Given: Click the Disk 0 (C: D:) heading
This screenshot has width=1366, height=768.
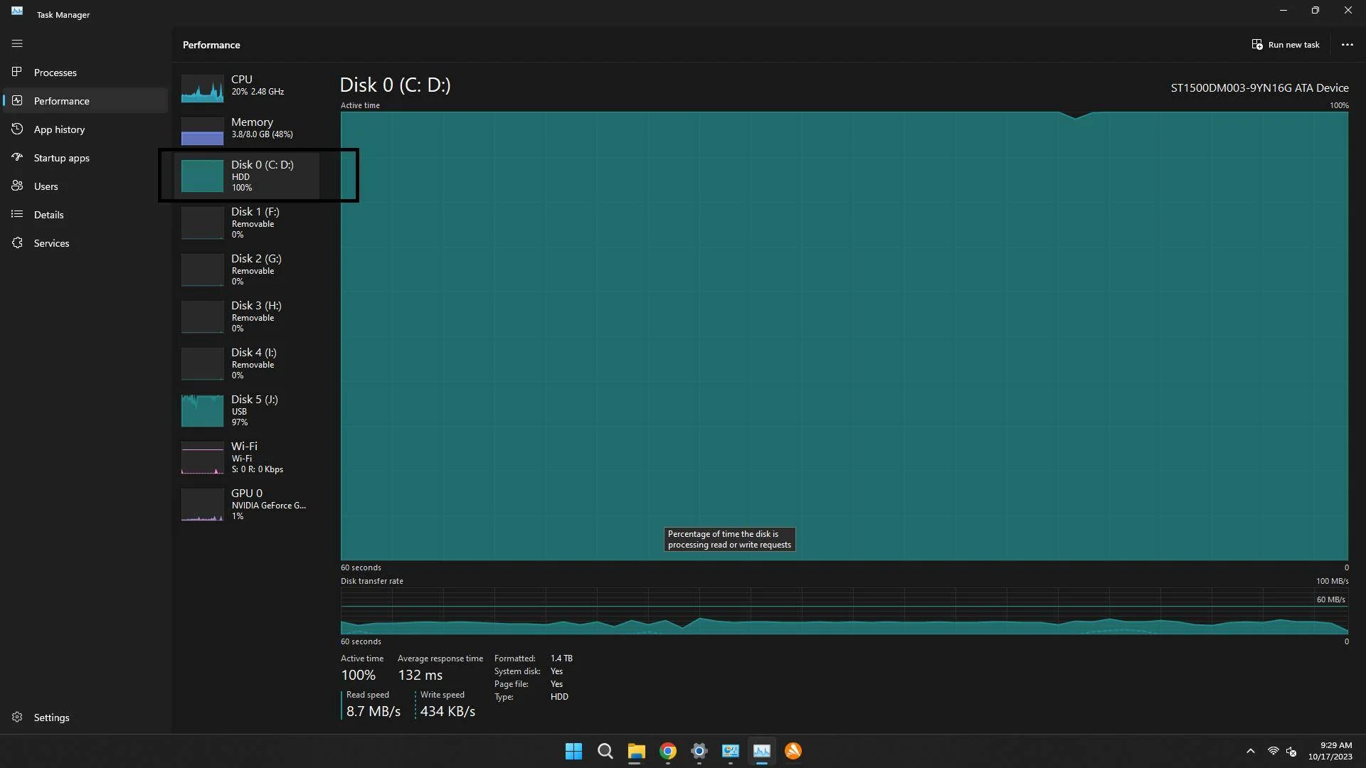Looking at the screenshot, I should (x=395, y=85).
